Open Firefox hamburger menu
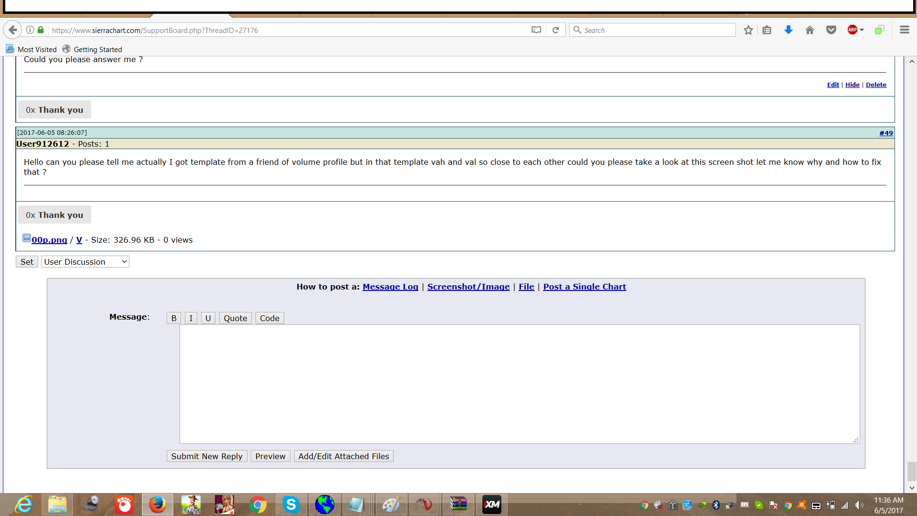Screen dimensions: 917x516 pyautogui.click(x=904, y=30)
